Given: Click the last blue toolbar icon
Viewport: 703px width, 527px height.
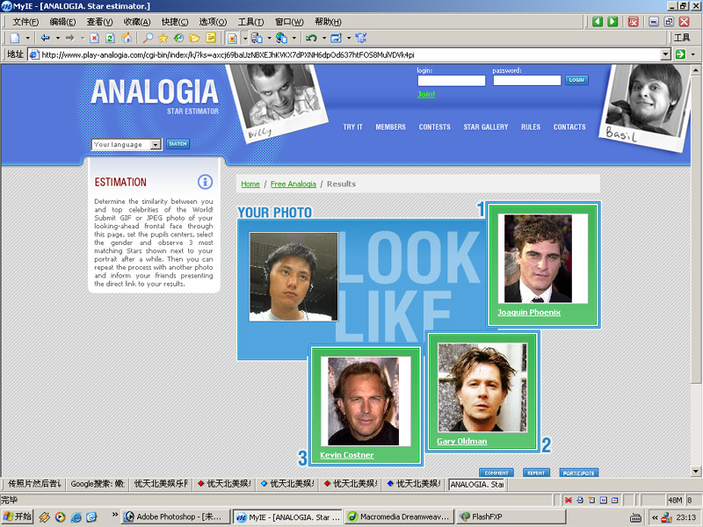Looking at the screenshot, I should [361, 38].
